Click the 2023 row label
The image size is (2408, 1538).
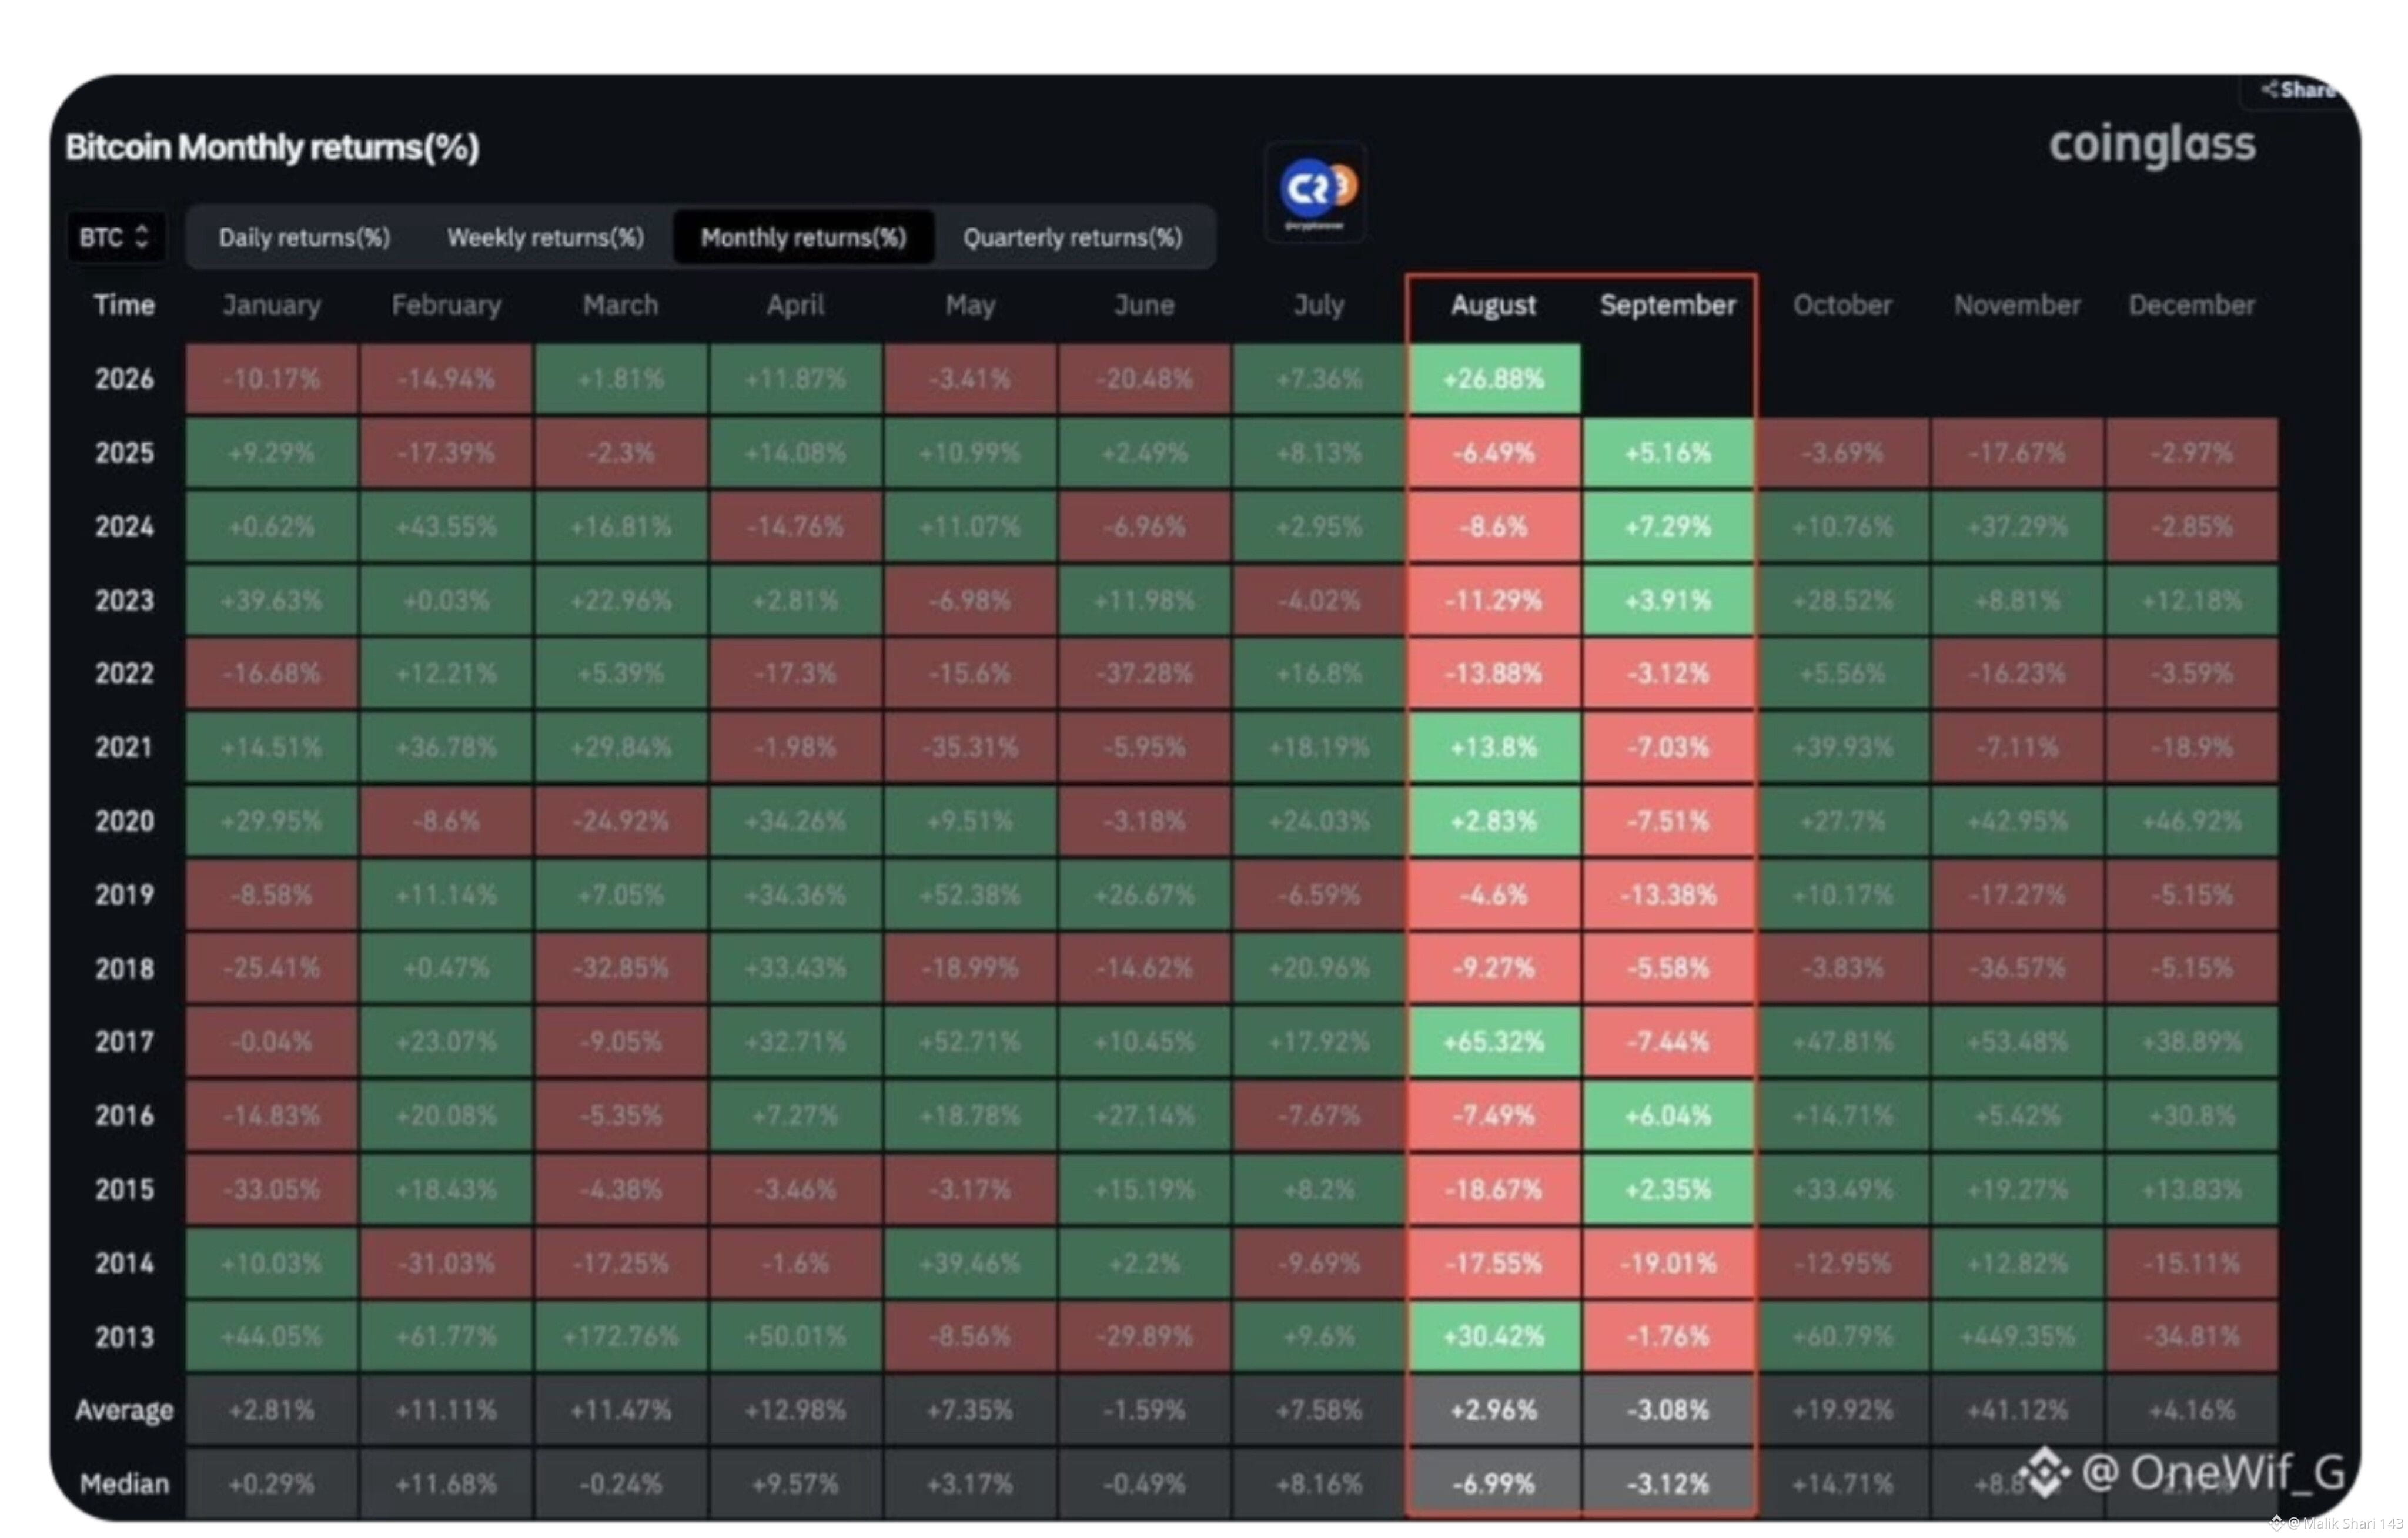point(124,601)
